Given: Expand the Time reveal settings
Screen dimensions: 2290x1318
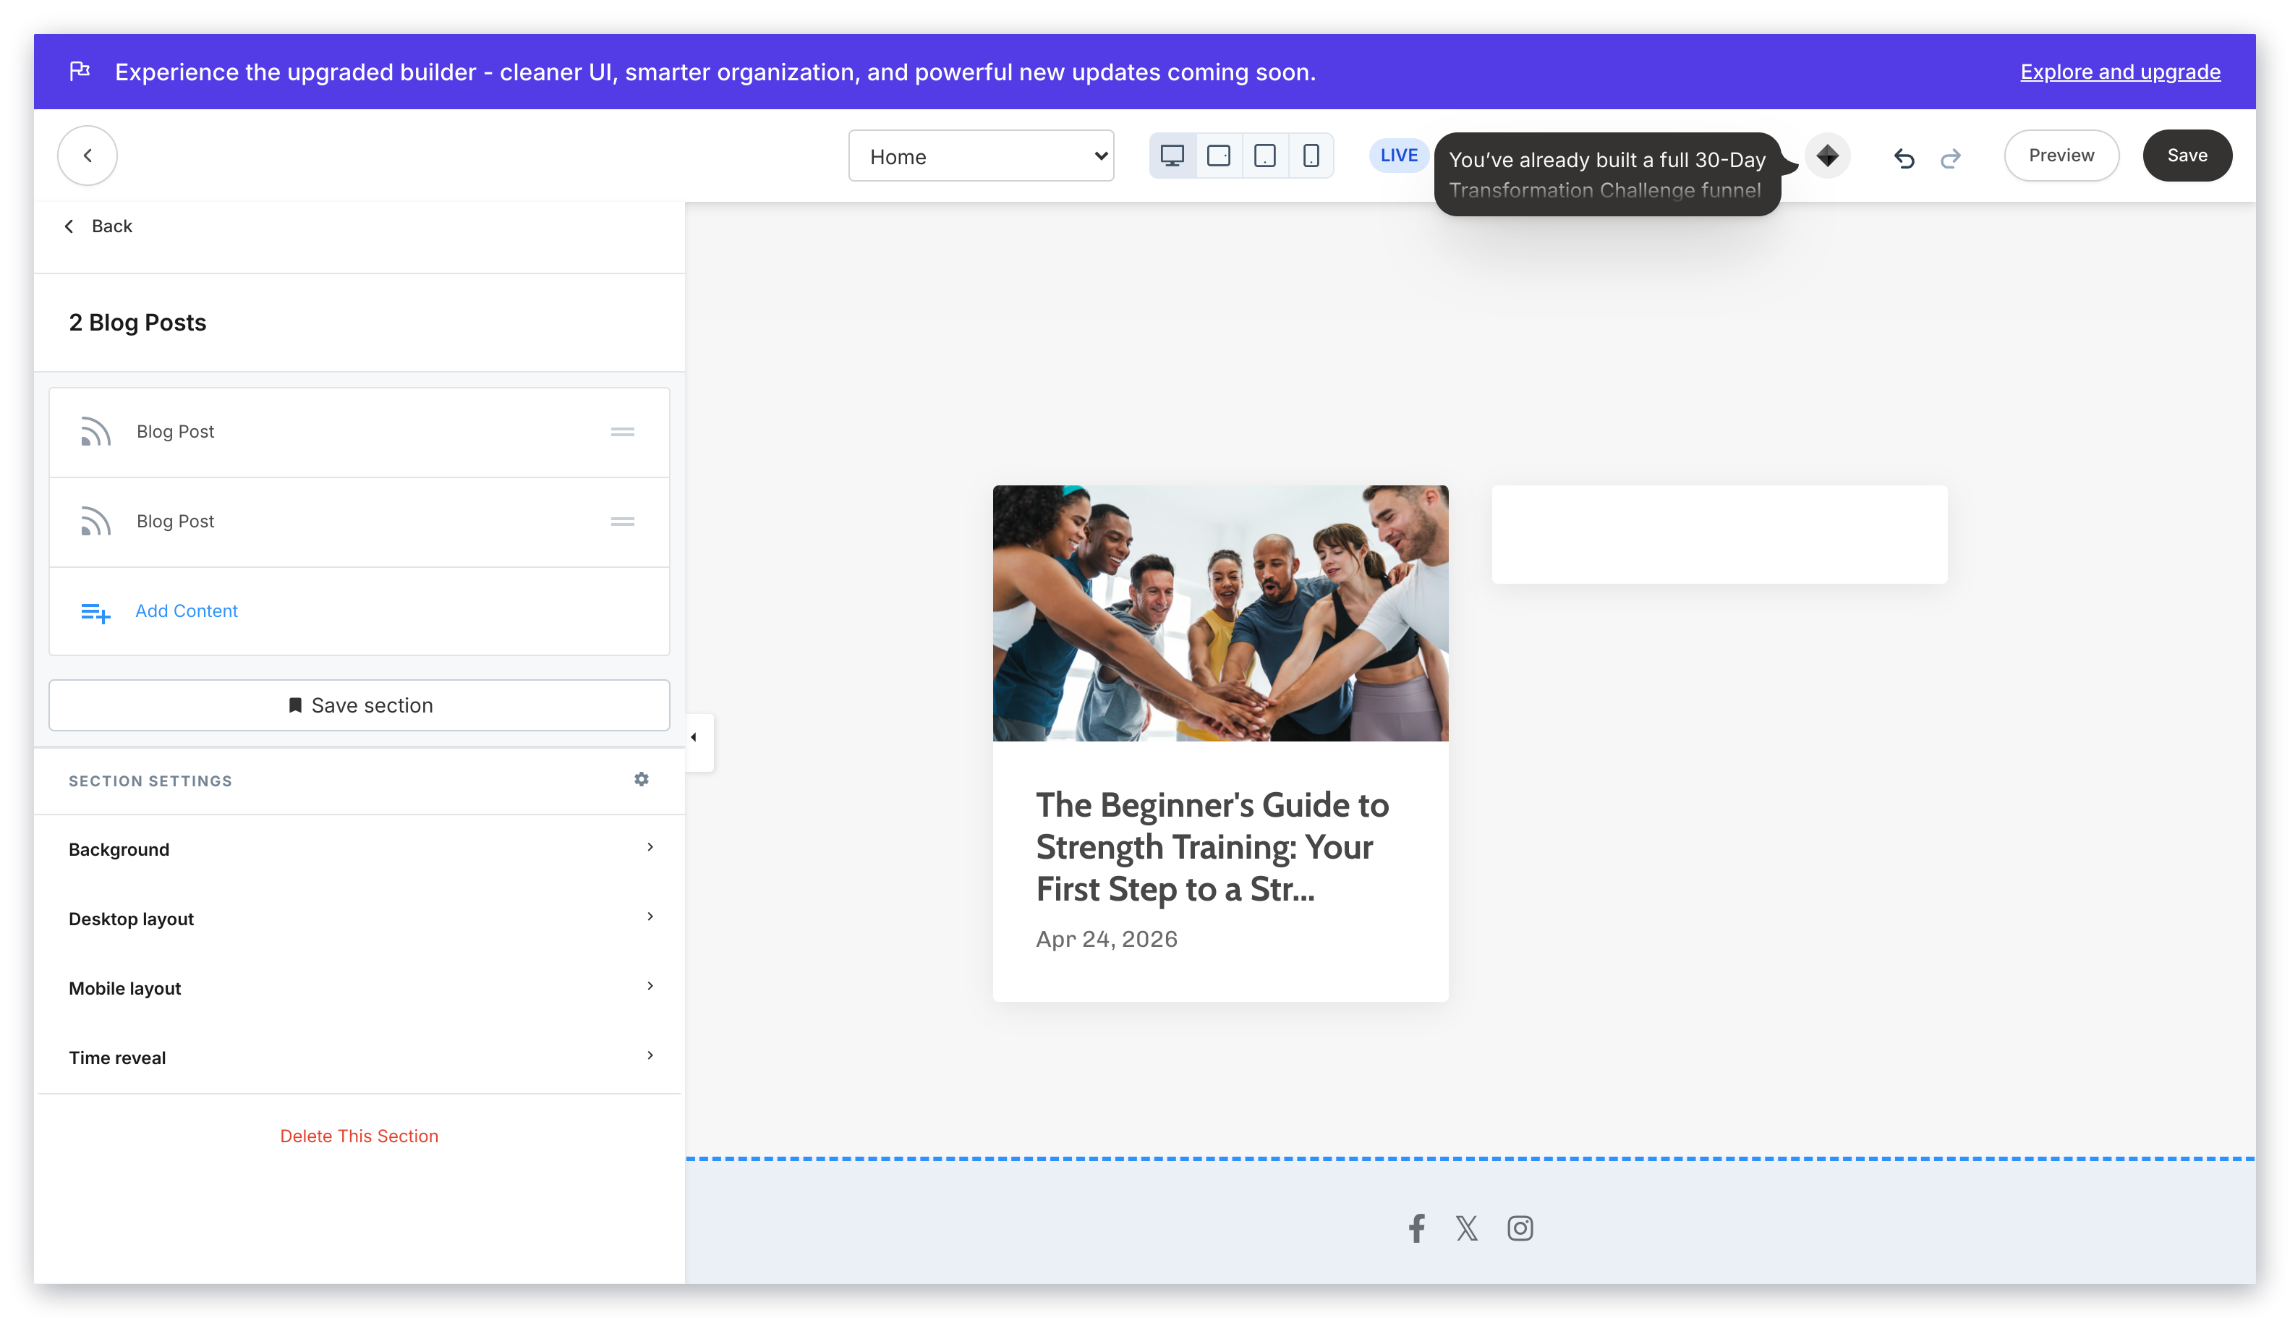Looking at the screenshot, I should [x=359, y=1058].
